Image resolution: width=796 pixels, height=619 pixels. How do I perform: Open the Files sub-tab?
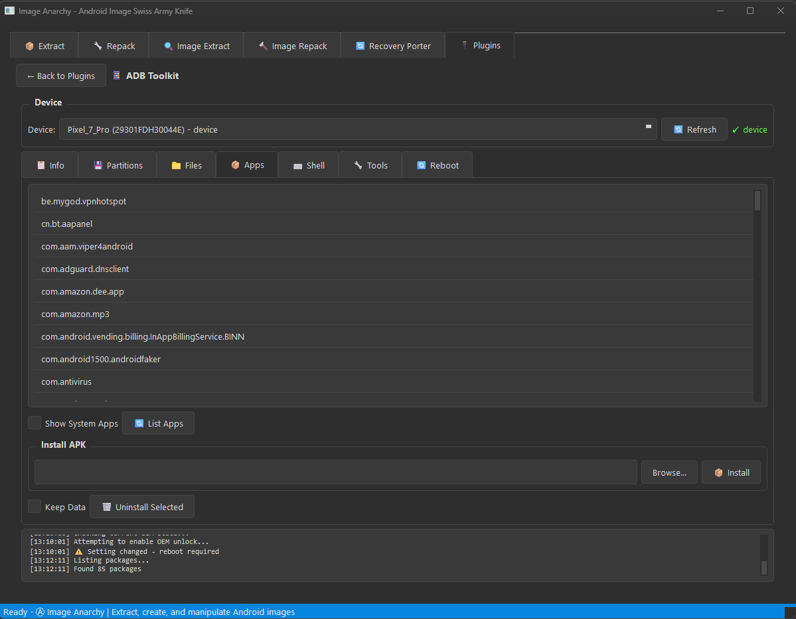pyautogui.click(x=187, y=165)
